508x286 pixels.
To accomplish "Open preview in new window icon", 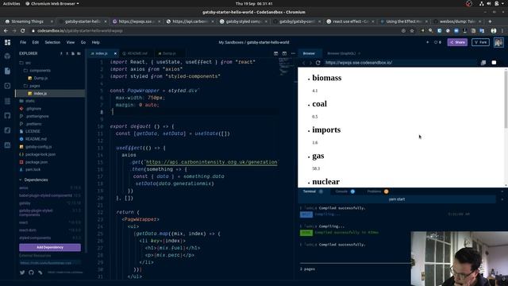I will [x=483, y=63].
